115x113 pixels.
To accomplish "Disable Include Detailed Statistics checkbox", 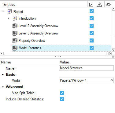I will (x=62, y=99).
